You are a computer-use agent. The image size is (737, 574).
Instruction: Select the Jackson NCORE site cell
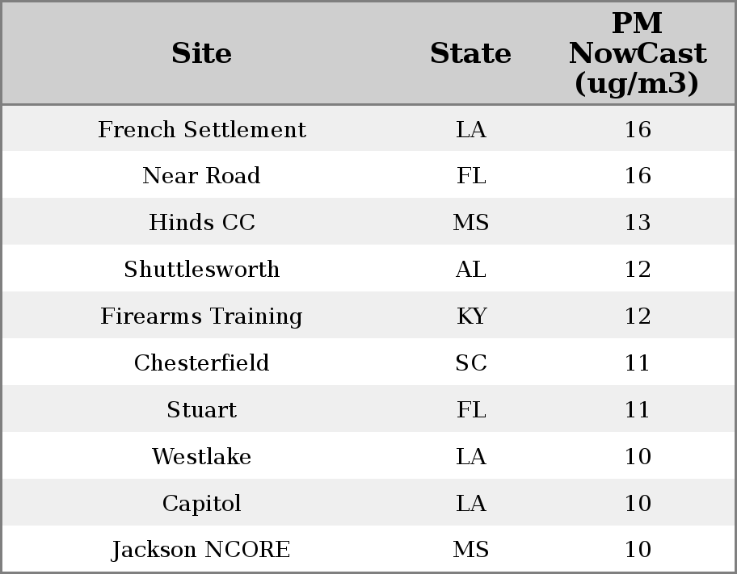(201, 550)
